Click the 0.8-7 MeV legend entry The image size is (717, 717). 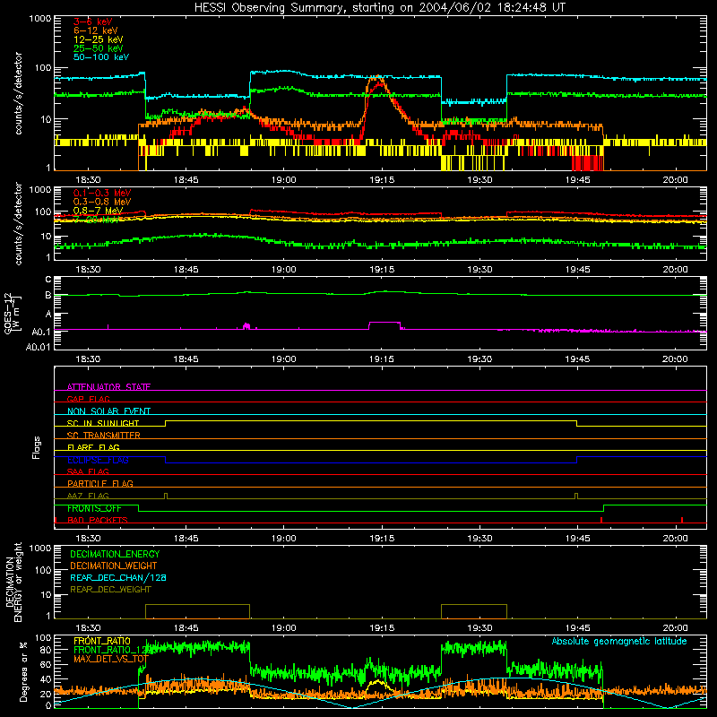(x=98, y=211)
